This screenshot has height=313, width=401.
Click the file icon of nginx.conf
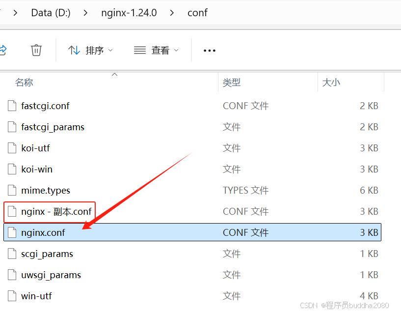pos(12,232)
